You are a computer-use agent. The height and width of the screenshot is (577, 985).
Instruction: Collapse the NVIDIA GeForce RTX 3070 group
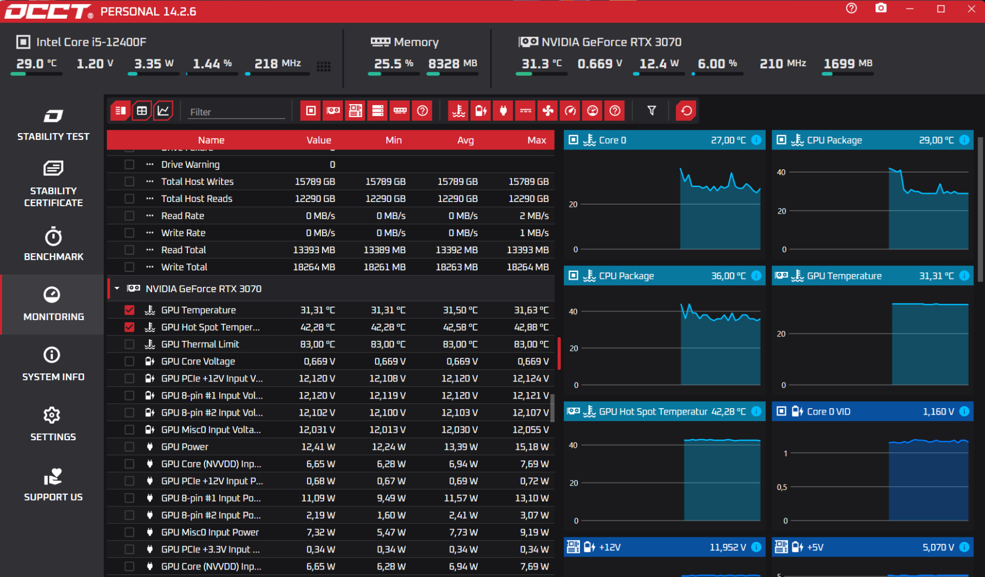coord(117,288)
